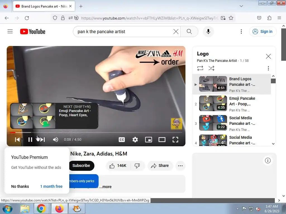The height and width of the screenshot is (214, 286).
Task: Mute the video volume
Action: (56, 140)
